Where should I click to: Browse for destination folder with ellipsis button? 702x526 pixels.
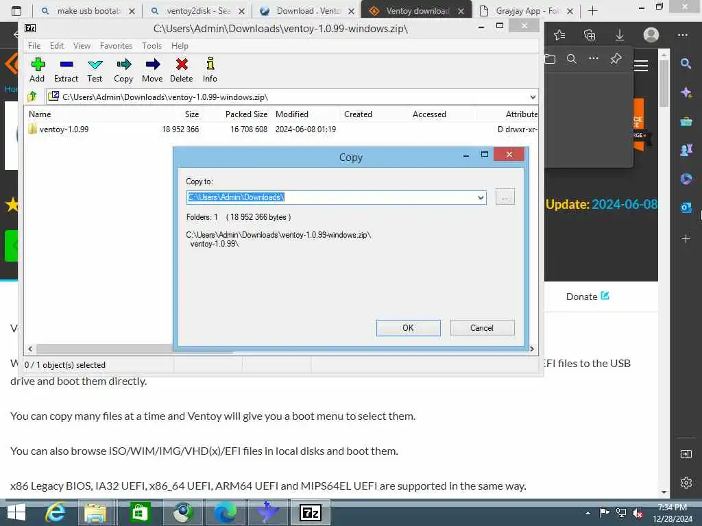tap(505, 197)
